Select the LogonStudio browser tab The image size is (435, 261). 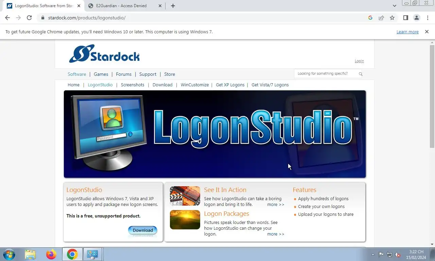coord(44,6)
